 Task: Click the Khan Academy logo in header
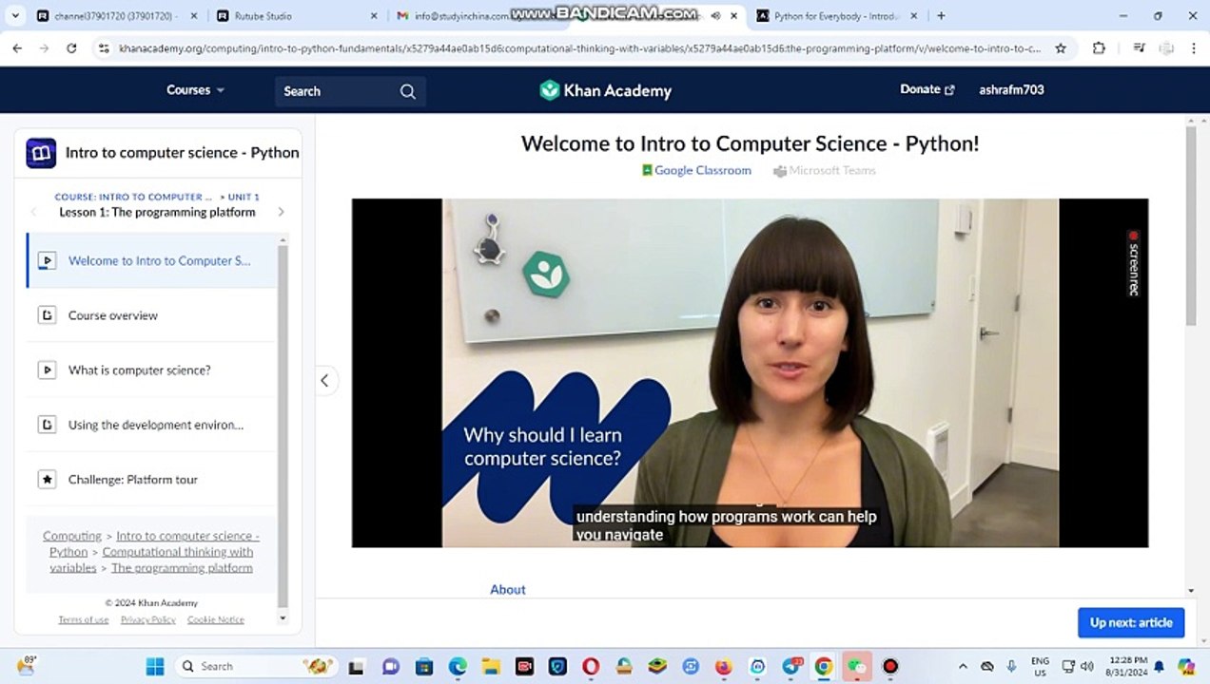[x=605, y=90]
